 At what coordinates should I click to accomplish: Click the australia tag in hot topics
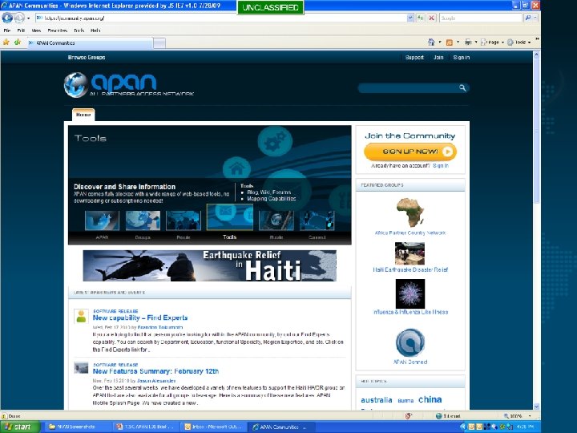tap(377, 400)
